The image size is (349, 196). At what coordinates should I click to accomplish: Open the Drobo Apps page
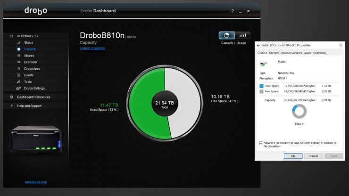[32, 69]
